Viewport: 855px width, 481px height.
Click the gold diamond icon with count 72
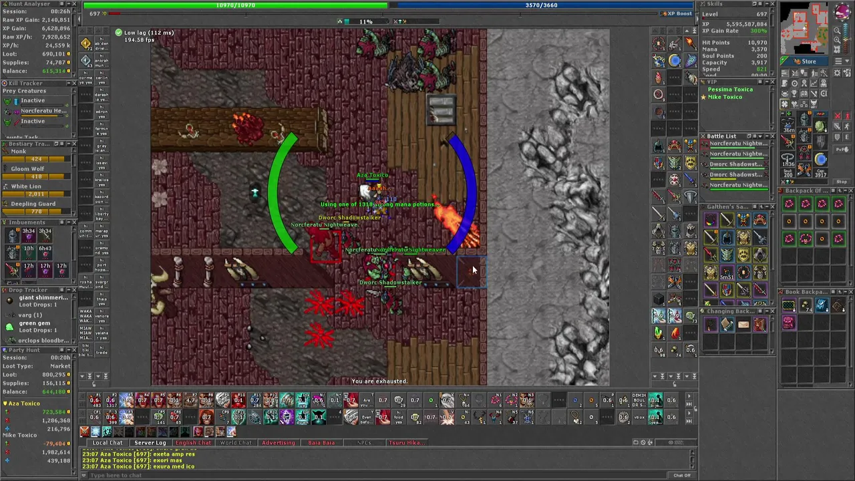pos(85,43)
